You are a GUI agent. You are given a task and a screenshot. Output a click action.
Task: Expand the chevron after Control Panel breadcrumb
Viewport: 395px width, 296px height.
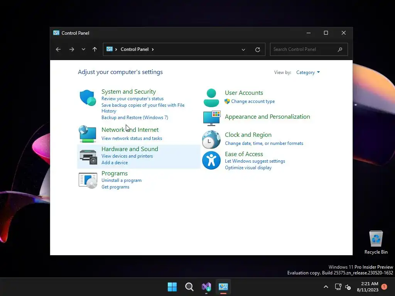[153, 49]
